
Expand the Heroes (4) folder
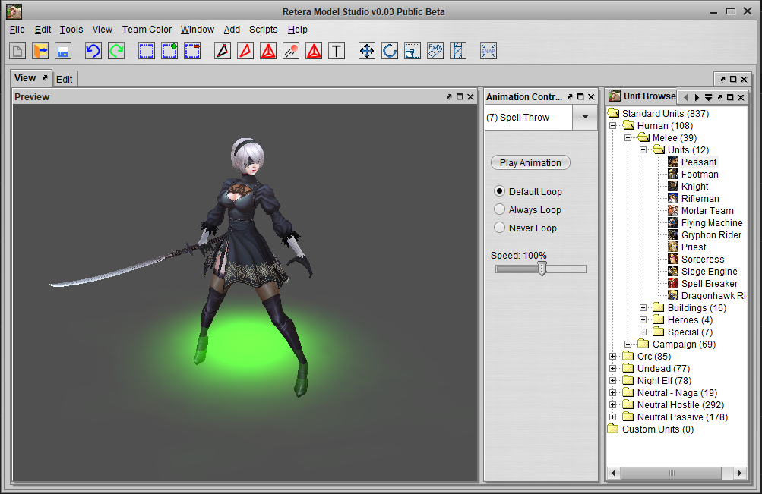pos(643,319)
